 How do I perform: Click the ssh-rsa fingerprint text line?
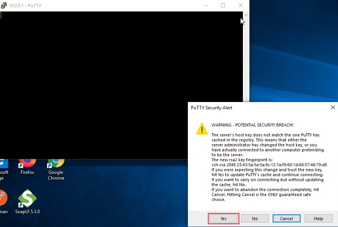pos(269,165)
